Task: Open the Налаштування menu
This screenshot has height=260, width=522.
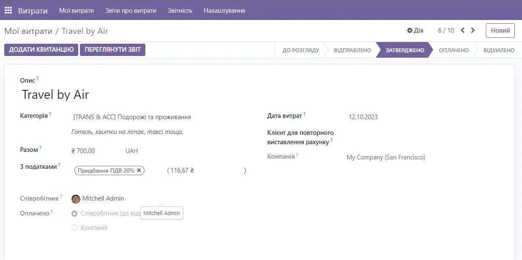Action: tap(224, 10)
